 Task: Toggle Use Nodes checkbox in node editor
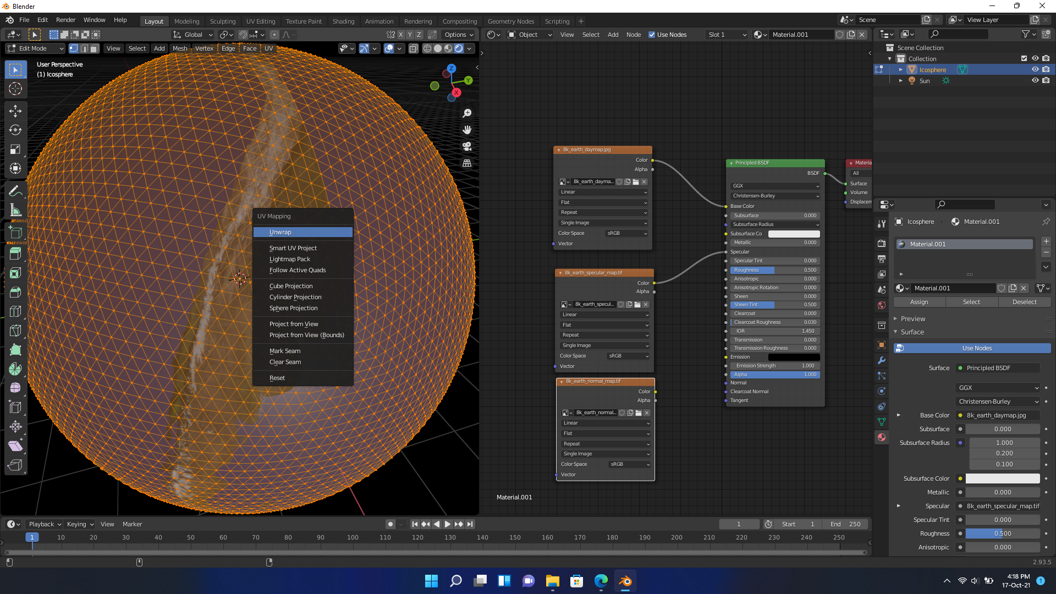(652, 35)
